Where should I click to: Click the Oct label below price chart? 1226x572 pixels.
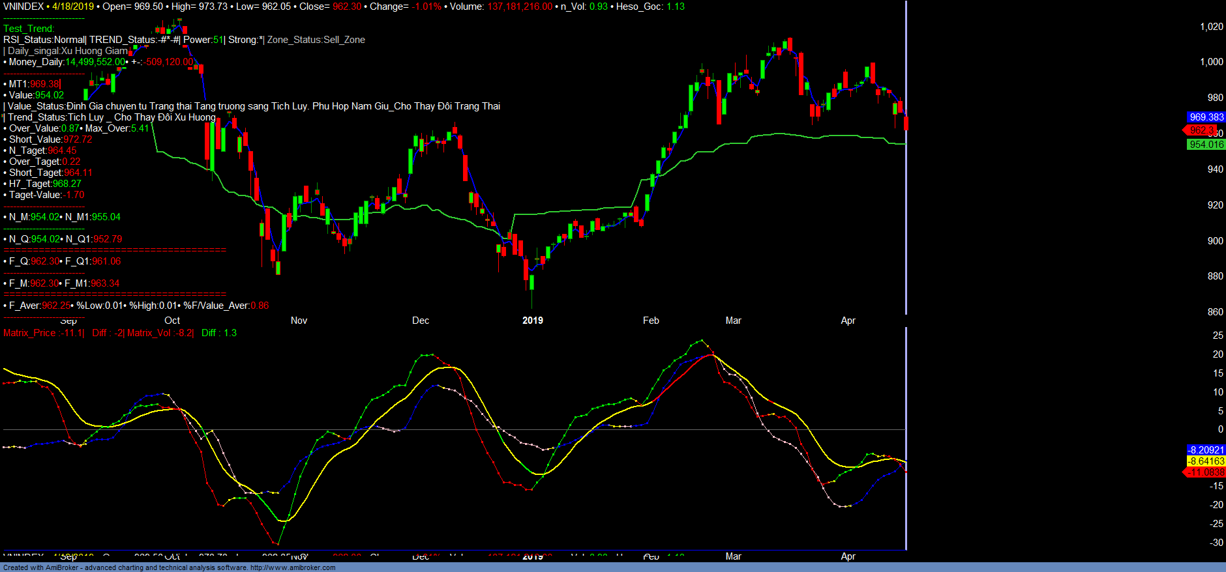tap(172, 321)
